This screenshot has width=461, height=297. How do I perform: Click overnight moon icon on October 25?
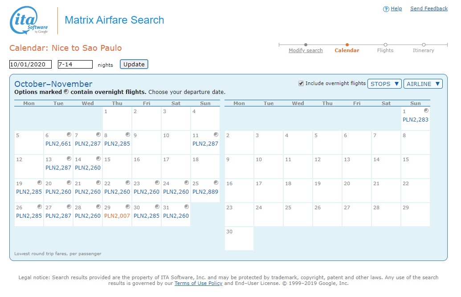point(216,183)
